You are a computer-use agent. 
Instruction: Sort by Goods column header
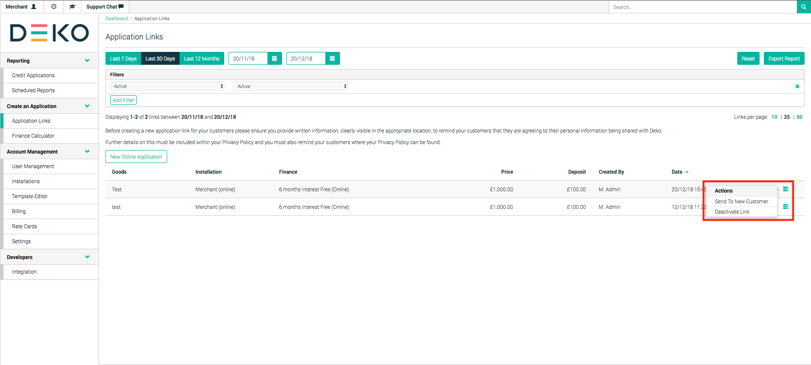pos(119,172)
